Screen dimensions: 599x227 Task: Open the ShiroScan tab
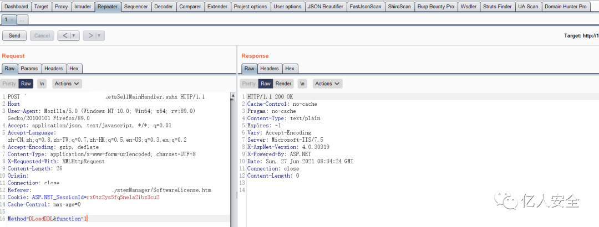click(399, 7)
